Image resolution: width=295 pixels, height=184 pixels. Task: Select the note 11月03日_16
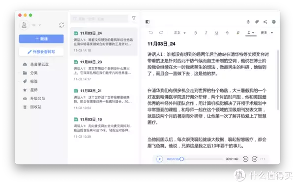103,128
